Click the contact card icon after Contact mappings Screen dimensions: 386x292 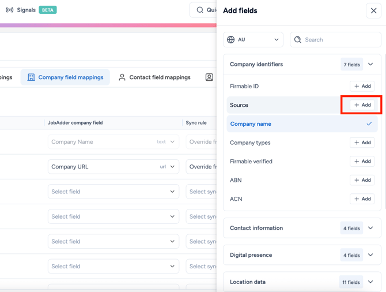(209, 77)
